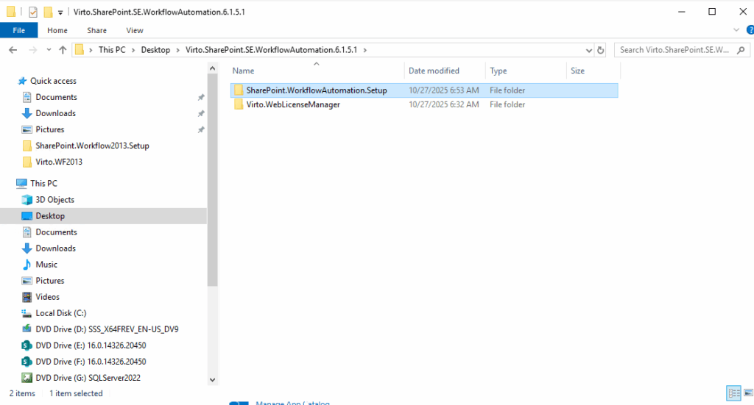Screen dimensions: 754x405
Task: Open Downloads under This PC
Action: tap(55, 248)
